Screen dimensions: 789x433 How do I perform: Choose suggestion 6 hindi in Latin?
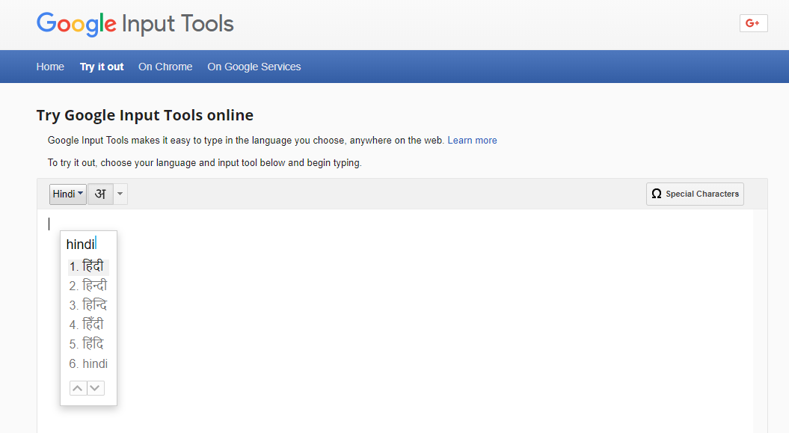(88, 363)
